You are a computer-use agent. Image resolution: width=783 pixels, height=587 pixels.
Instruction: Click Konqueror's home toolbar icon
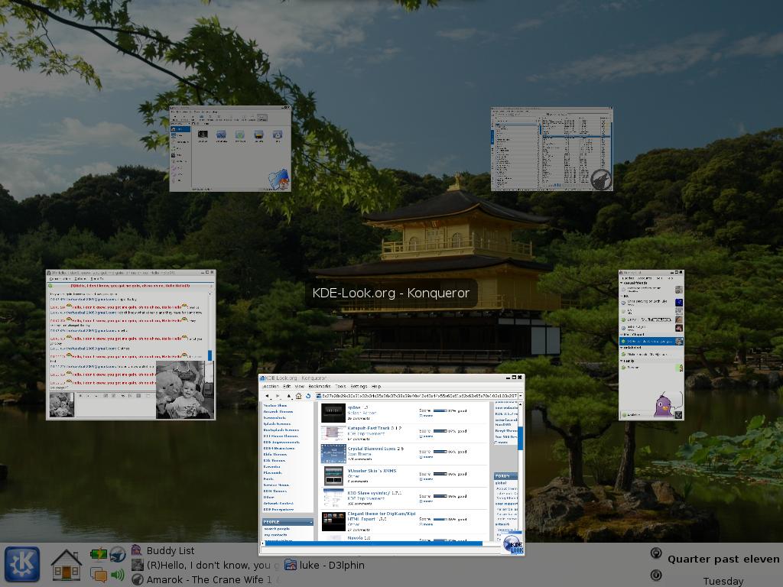point(299,396)
